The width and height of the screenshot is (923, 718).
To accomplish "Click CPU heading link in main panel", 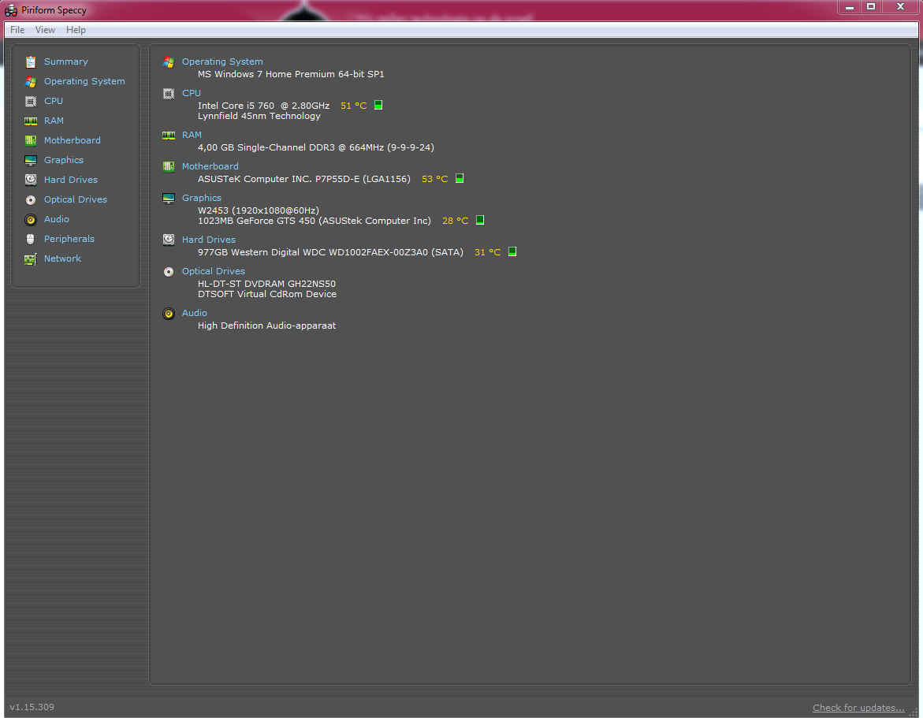I will point(192,93).
